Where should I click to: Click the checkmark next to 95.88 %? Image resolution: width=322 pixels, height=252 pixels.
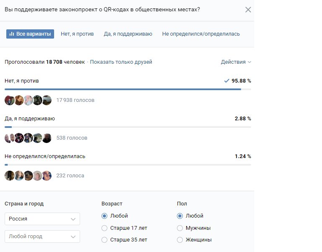pyautogui.click(x=227, y=81)
